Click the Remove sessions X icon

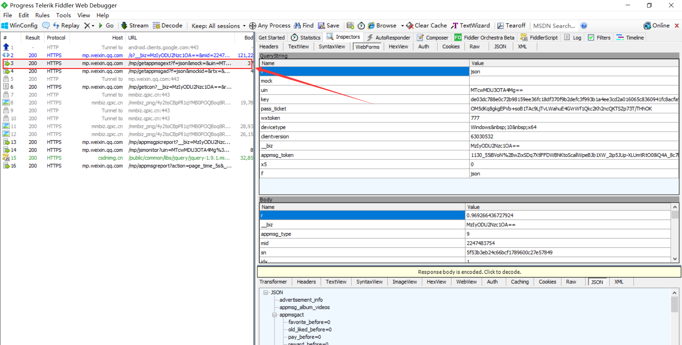87,26
